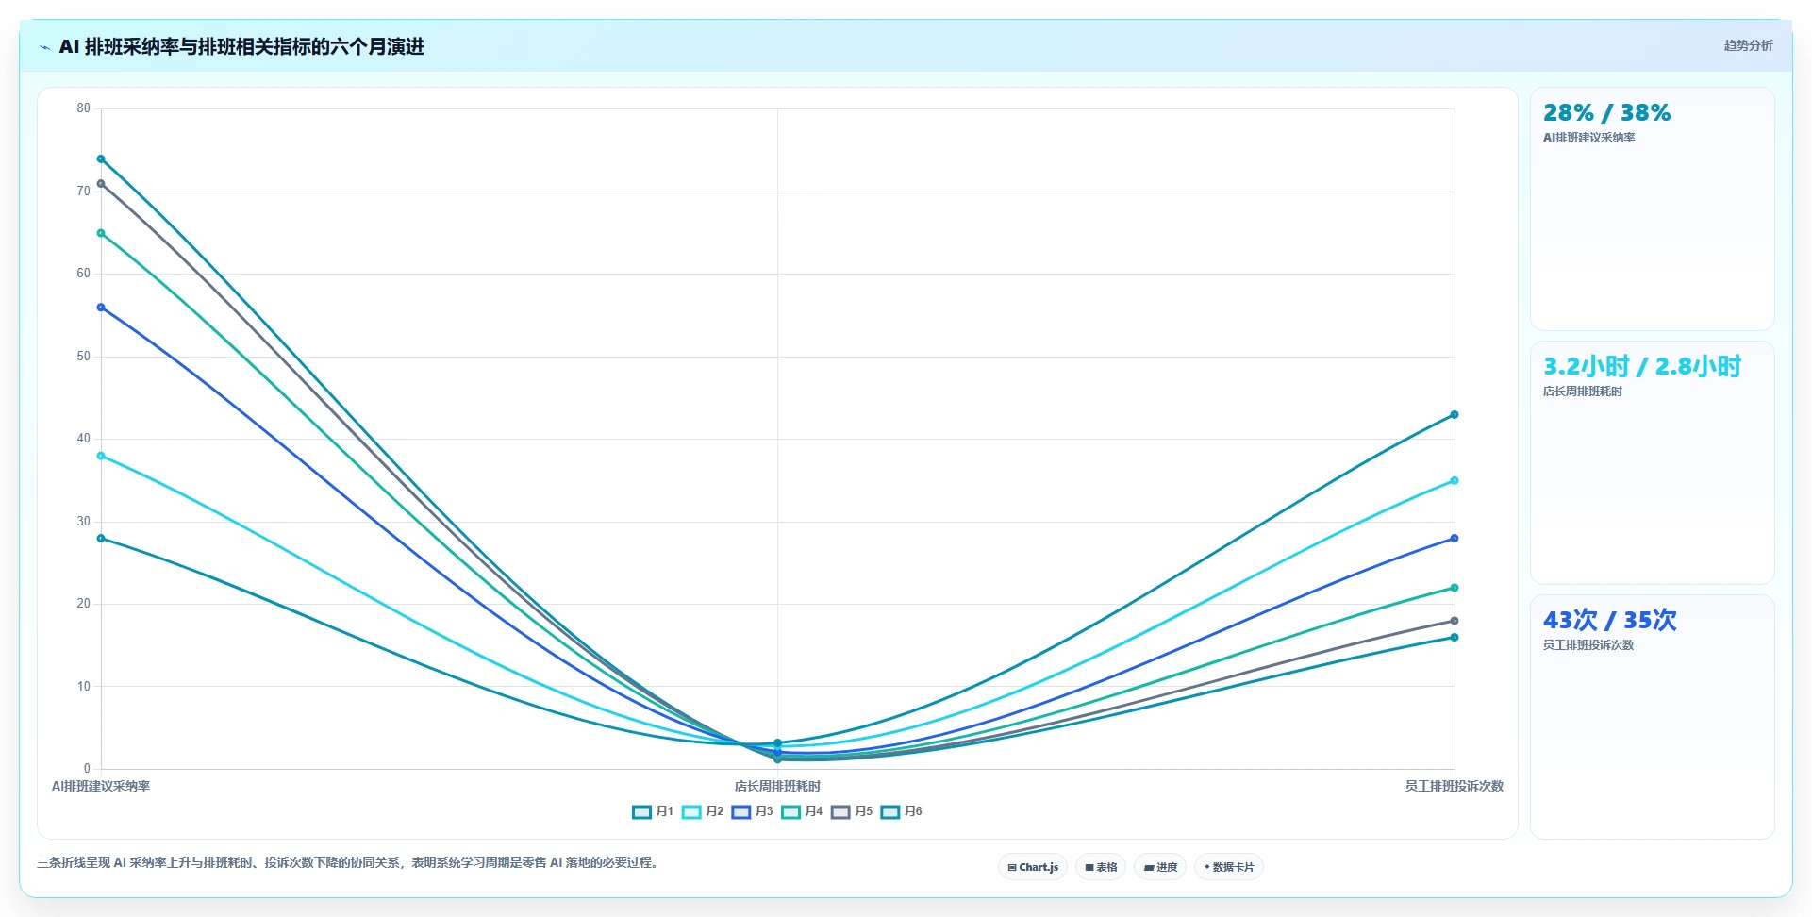Click the 月5 point at 71 on AI排班建议采纳率
The width and height of the screenshot is (1812, 917).
[101, 184]
